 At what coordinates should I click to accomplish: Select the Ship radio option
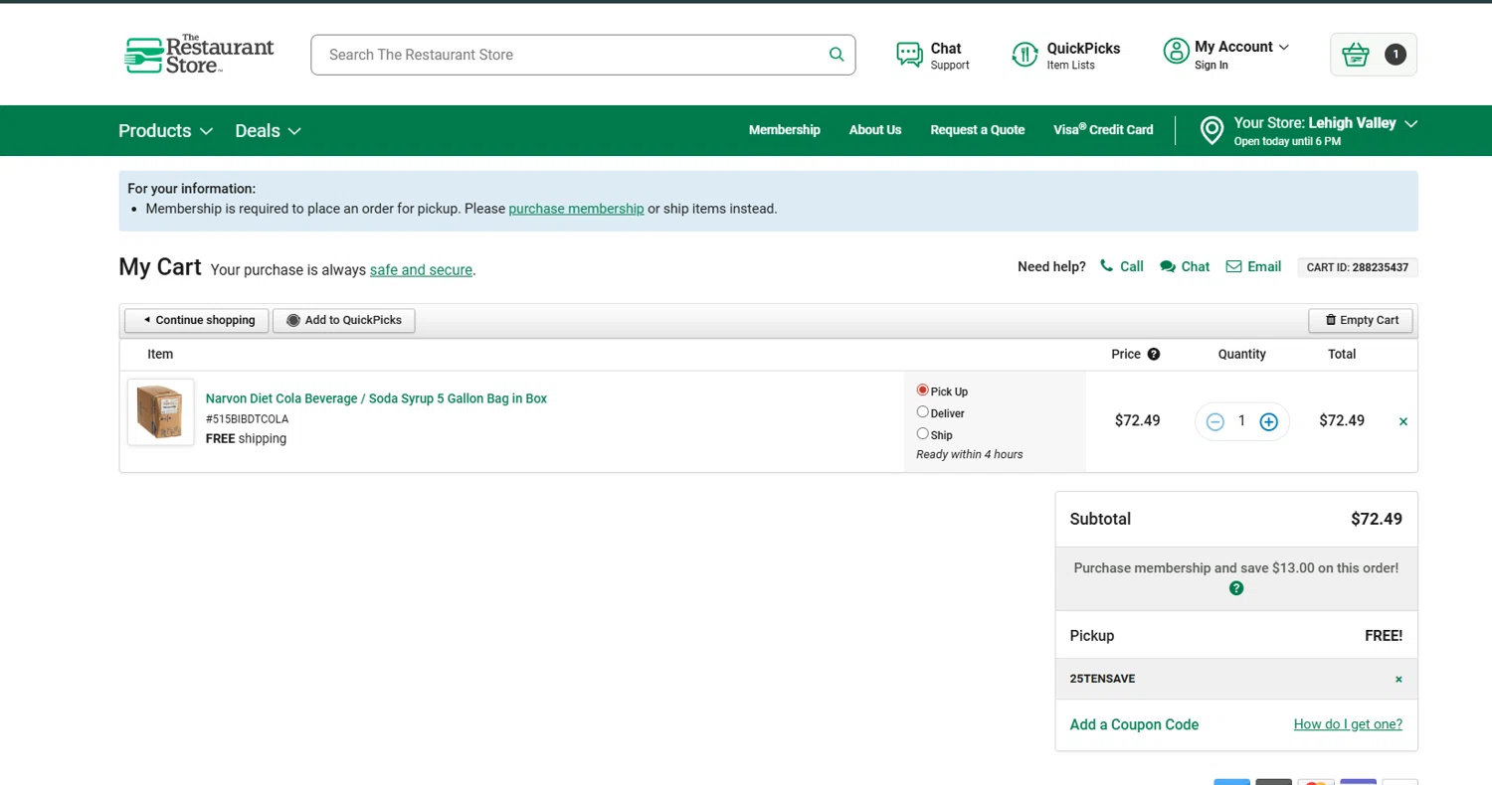point(922,434)
